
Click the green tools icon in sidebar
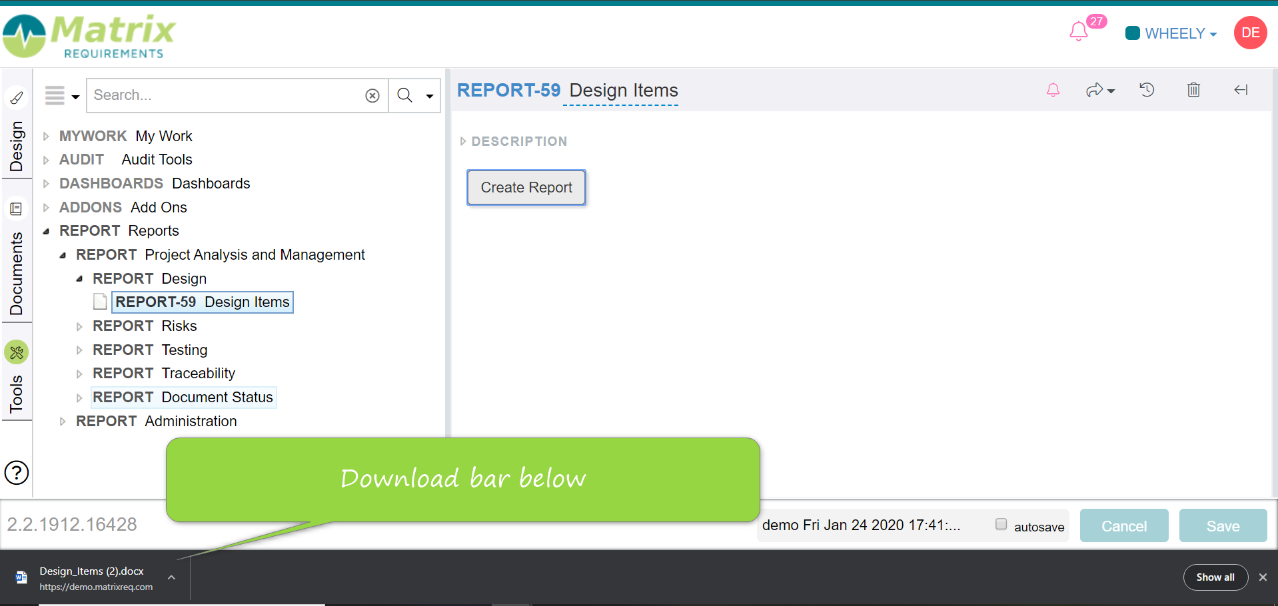pos(17,352)
